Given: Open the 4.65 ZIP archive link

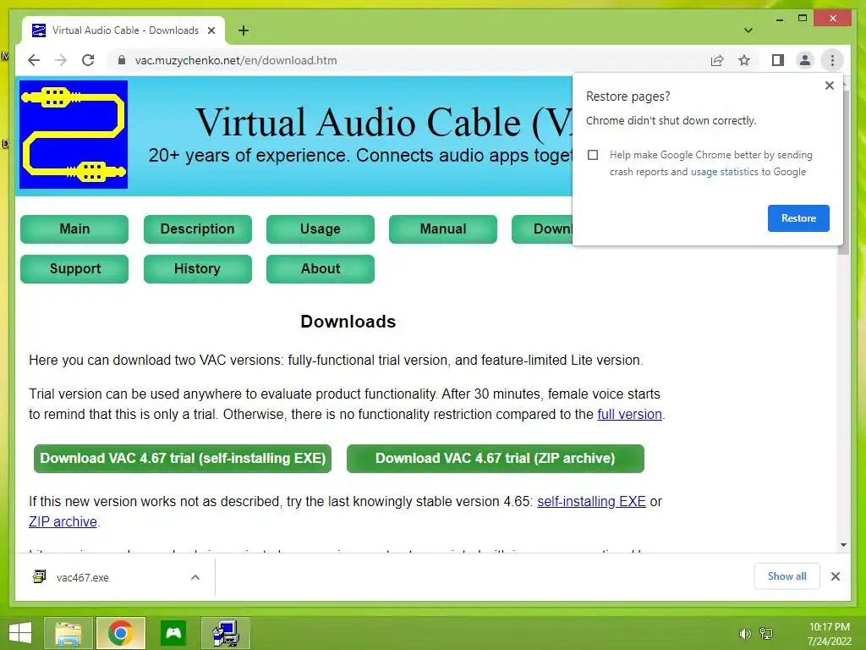Looking at the screenshot, I should coord(63,521).
